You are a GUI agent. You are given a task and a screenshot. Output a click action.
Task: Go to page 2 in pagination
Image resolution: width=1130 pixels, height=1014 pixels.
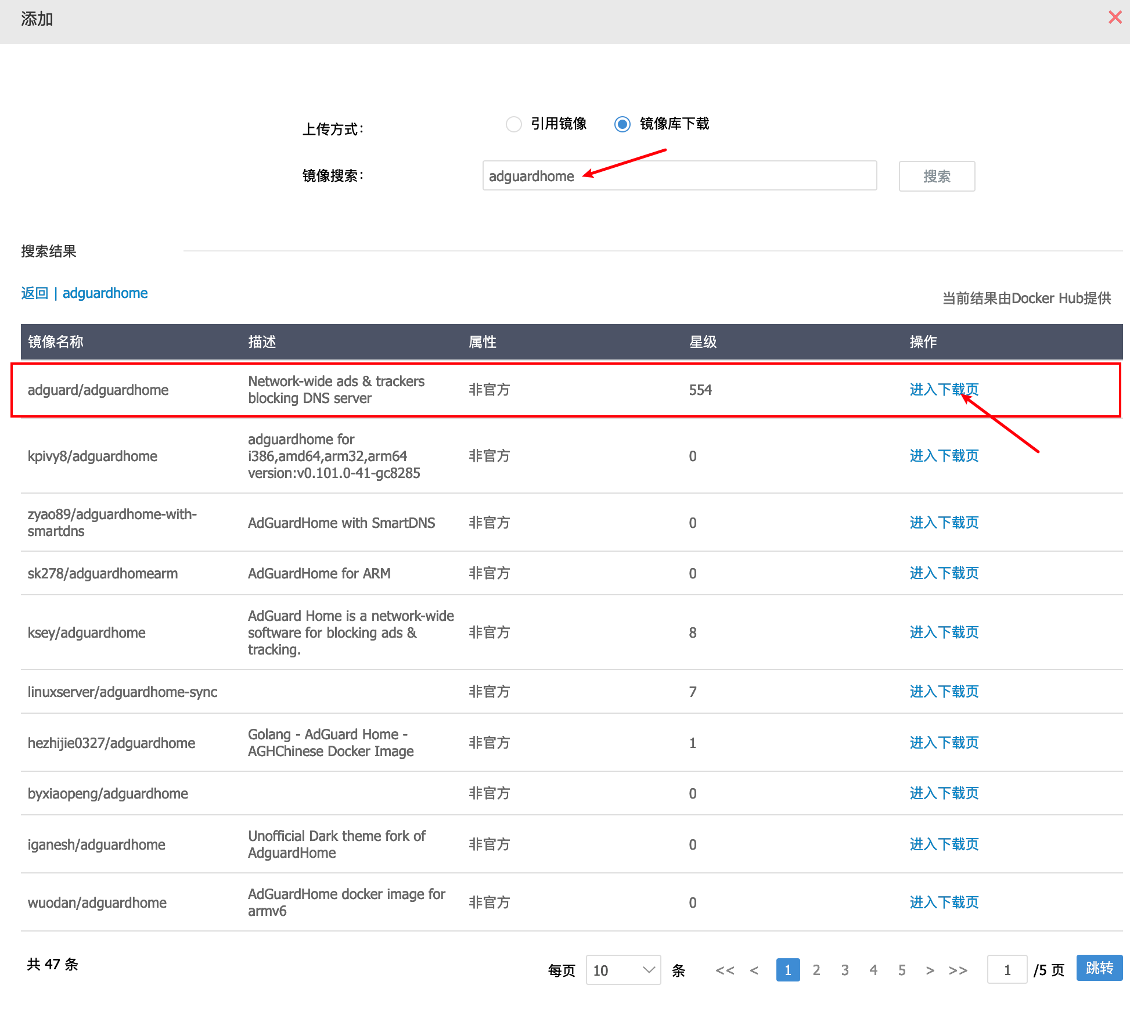pyautogui.click(x=816, y=970)
